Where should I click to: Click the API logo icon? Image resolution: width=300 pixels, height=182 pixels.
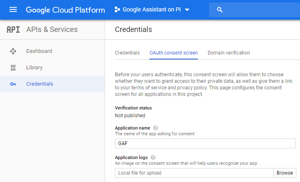[13, 30]
